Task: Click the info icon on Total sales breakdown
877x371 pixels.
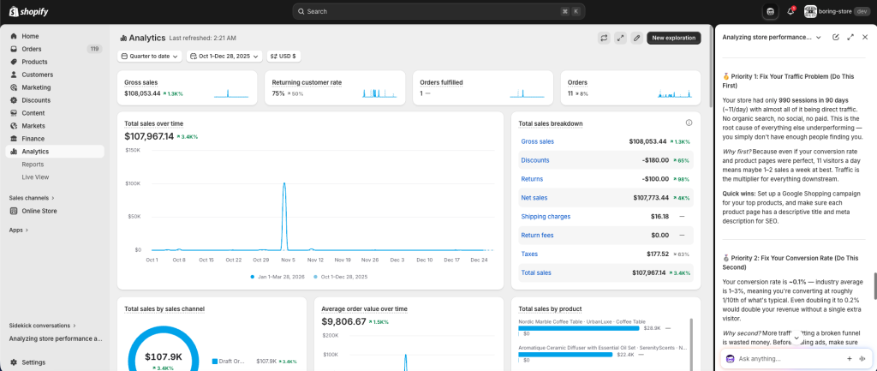Action: coord(689,123)
